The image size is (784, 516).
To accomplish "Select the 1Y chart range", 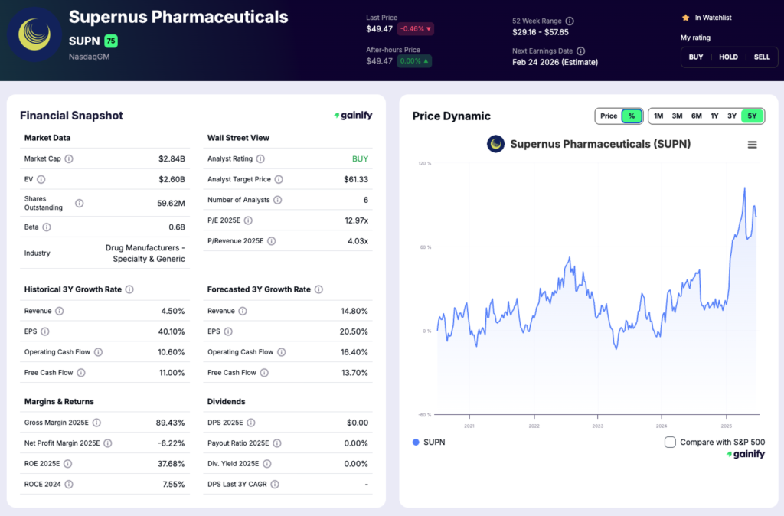I will tap(714, 116).
